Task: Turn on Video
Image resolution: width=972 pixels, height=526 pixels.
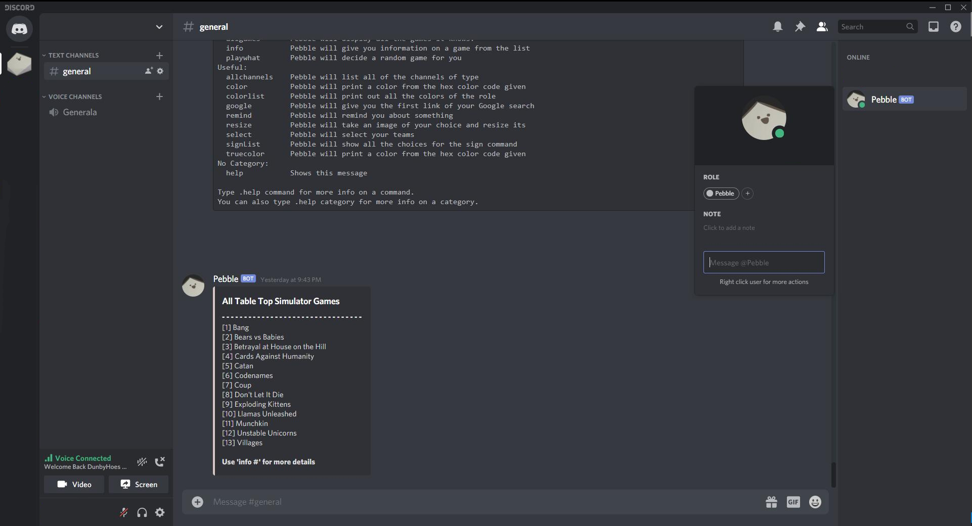Action: [x=74, y=484]
